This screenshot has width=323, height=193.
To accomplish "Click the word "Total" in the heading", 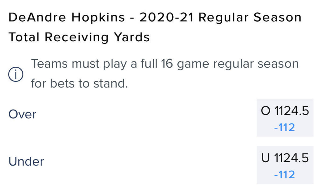I will 24,37.
